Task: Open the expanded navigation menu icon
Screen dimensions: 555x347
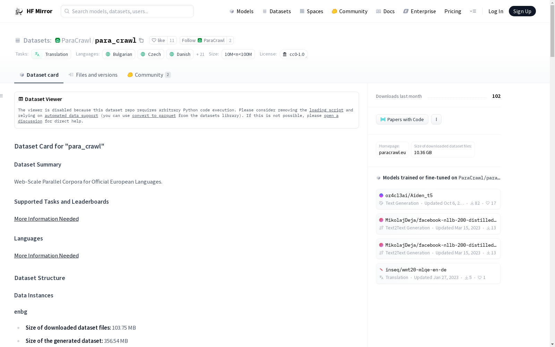Action: point(473,11)
